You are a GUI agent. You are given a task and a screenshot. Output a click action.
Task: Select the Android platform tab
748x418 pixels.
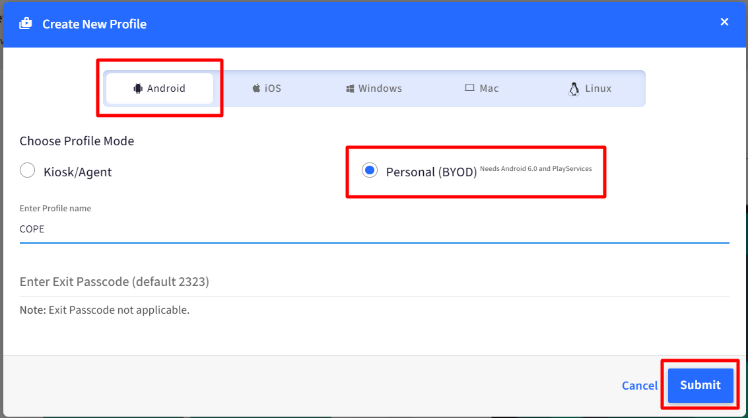click(x=159, y=88)
